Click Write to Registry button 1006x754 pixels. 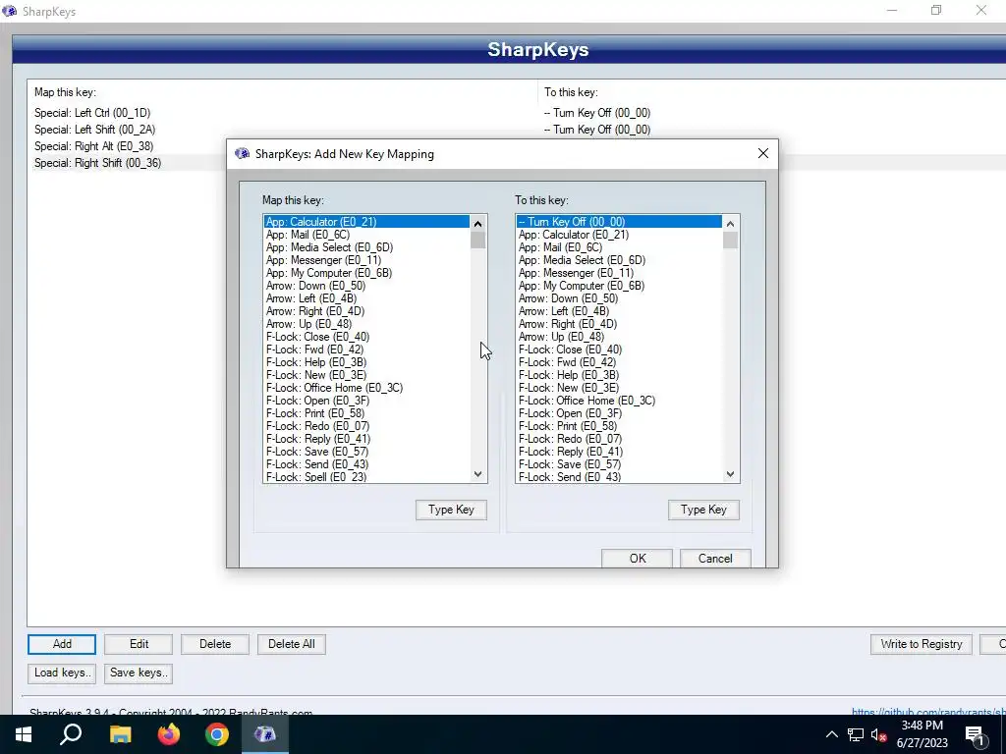(x=922, y=644)
